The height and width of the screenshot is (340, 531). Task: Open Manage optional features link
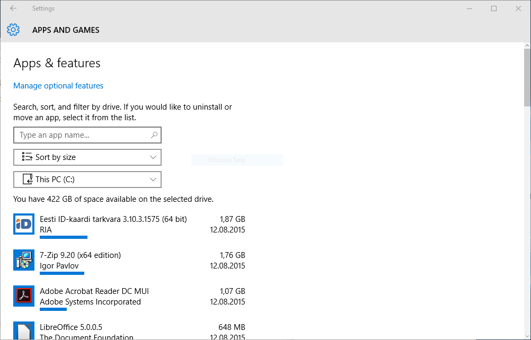(58, 86)
